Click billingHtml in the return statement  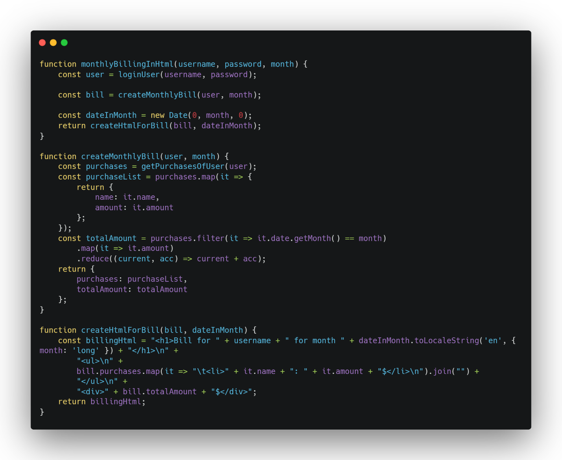[115, 402]
